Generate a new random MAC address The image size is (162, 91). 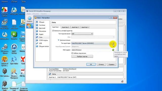(113, 50)
